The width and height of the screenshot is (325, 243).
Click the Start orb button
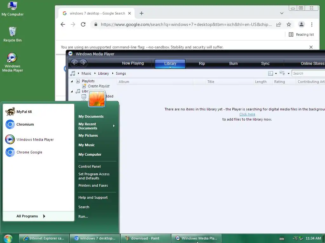tap(8, 239)
